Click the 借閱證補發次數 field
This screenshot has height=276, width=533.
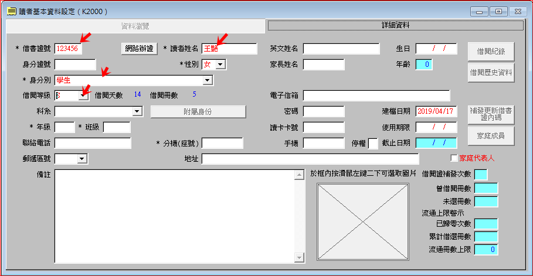pyautogui.click(x=481, y=175)
